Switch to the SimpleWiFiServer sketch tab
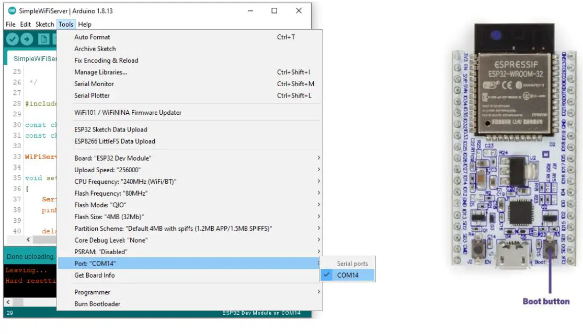Screen dimensions: 583x334 [x=35, y=59]
